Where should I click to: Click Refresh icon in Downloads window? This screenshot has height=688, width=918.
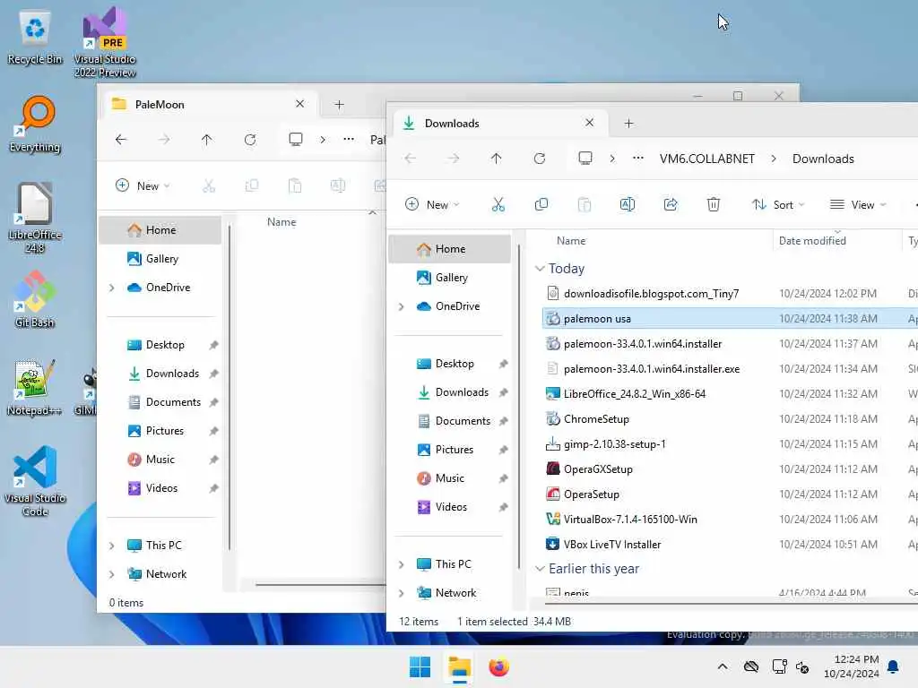pos(539,159)
